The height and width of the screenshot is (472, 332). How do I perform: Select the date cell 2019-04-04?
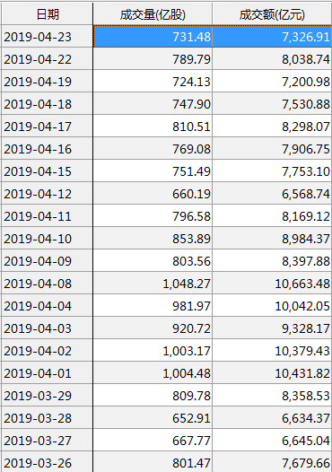coord(47,306)
